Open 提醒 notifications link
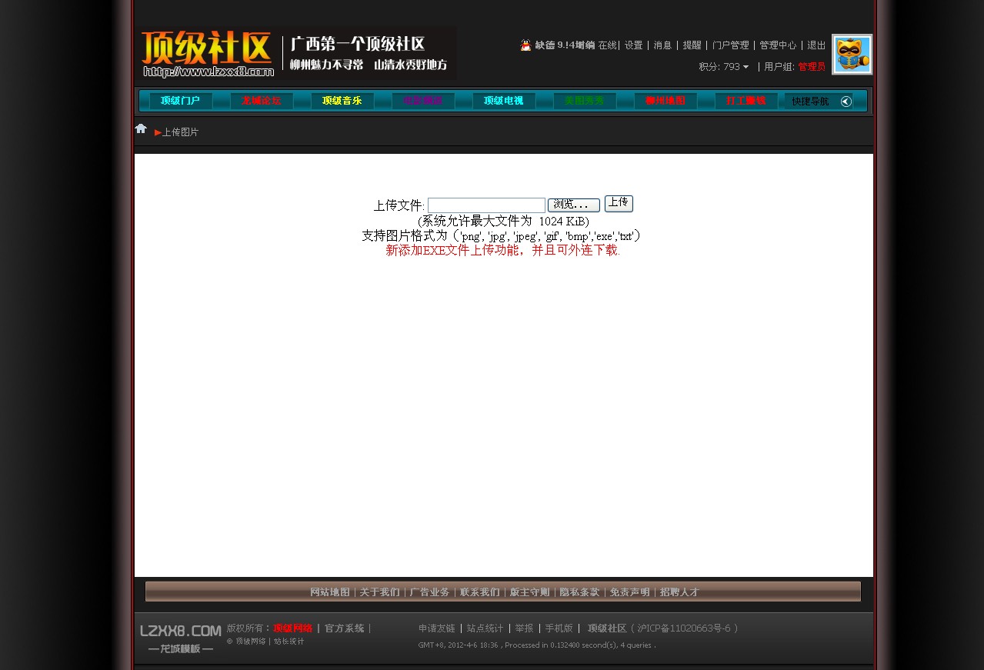 [x=692, y=45]
